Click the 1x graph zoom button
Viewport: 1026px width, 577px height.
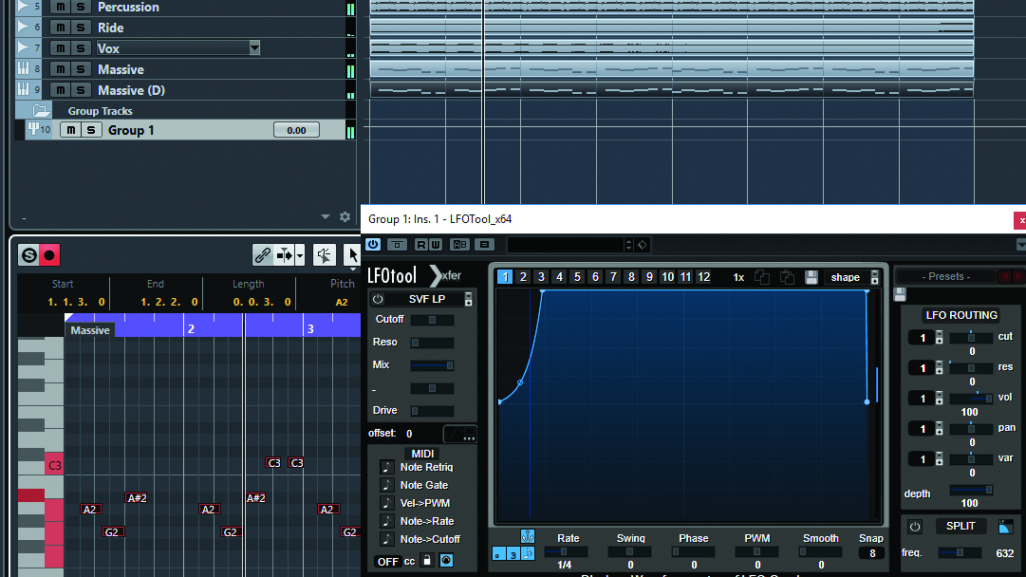(x=738, y=277)
